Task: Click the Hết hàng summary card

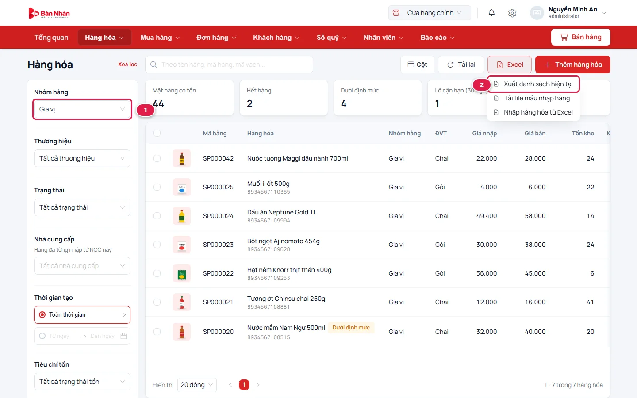Action: 284,98
